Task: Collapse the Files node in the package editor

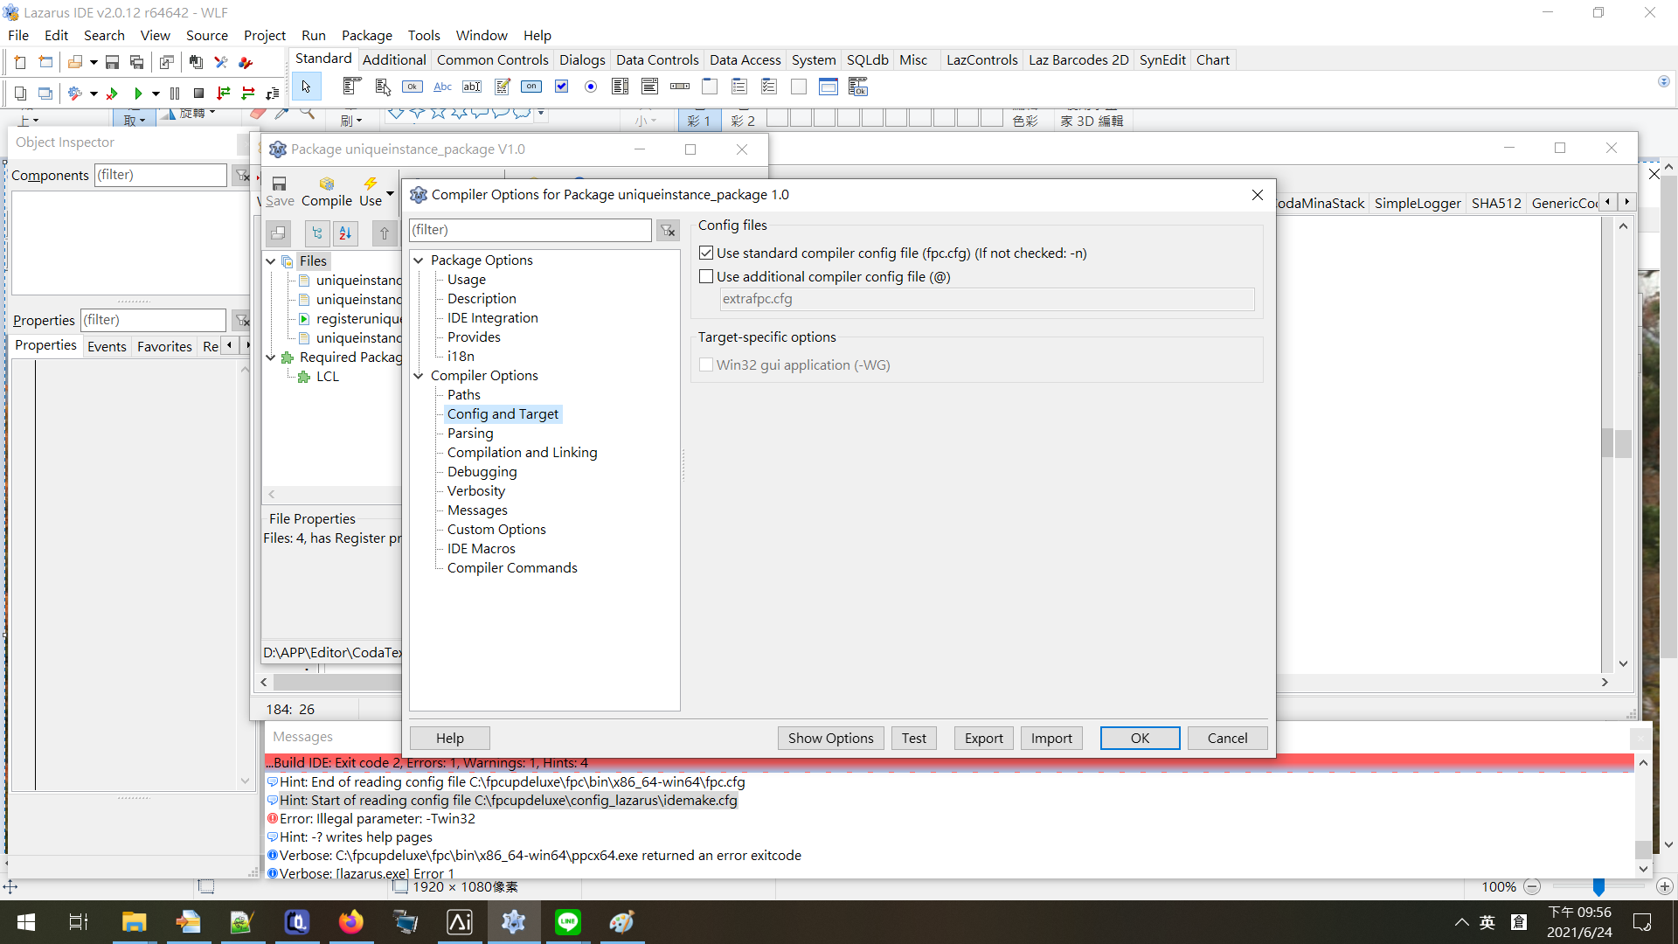Action: [x=270, y=260]
